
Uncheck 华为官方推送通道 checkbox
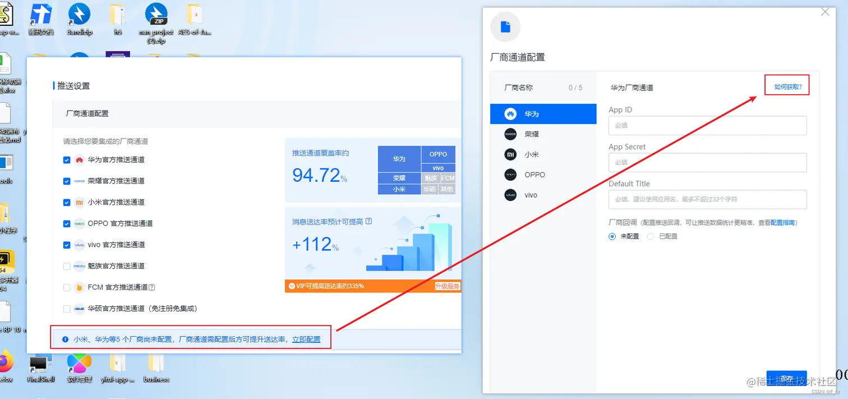coord(67,160)
